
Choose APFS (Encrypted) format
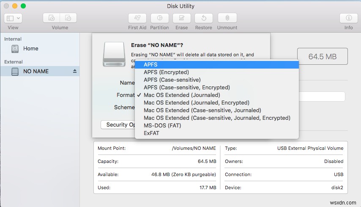click(217, 72)
